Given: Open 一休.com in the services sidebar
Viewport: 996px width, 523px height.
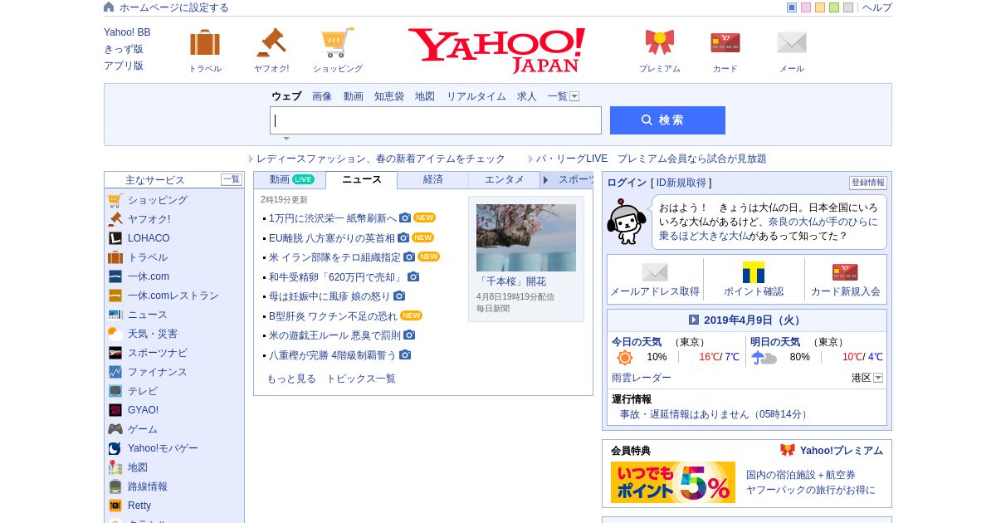Looking at the screenshot, I should tap(149, 276).
